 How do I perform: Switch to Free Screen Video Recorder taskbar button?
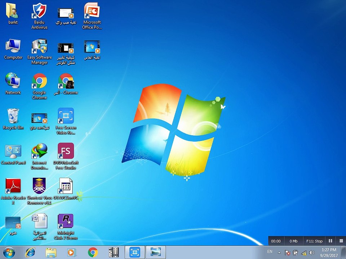point(134,253)
